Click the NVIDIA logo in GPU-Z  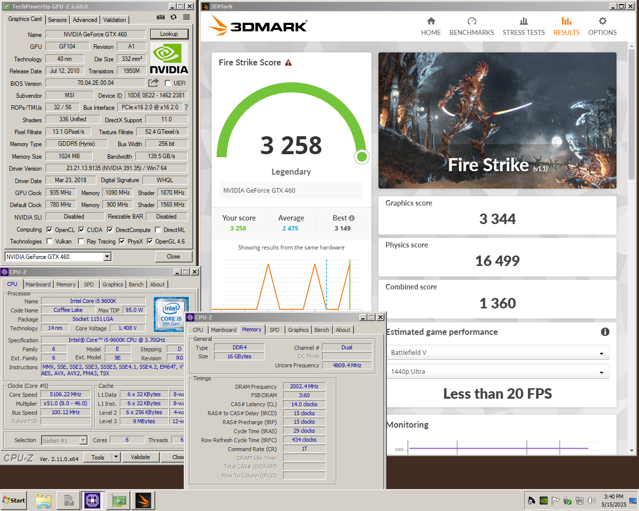[169, 59]
